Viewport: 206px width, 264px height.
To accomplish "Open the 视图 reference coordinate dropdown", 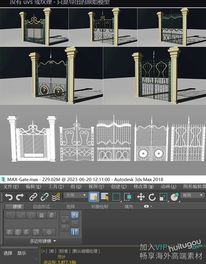I will point(193,195).
